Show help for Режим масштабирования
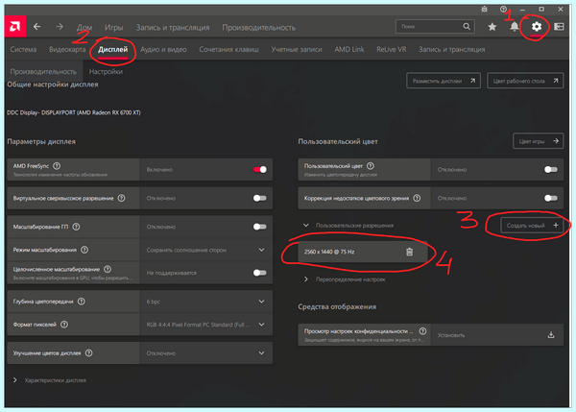This screenshot has height=412, width=576. 84,250
